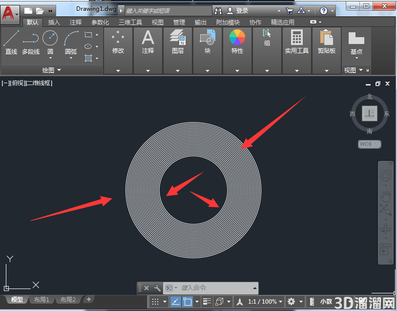Open the 管理 ribbon tab
Screen dimensions: 397x311
(179, 22)
